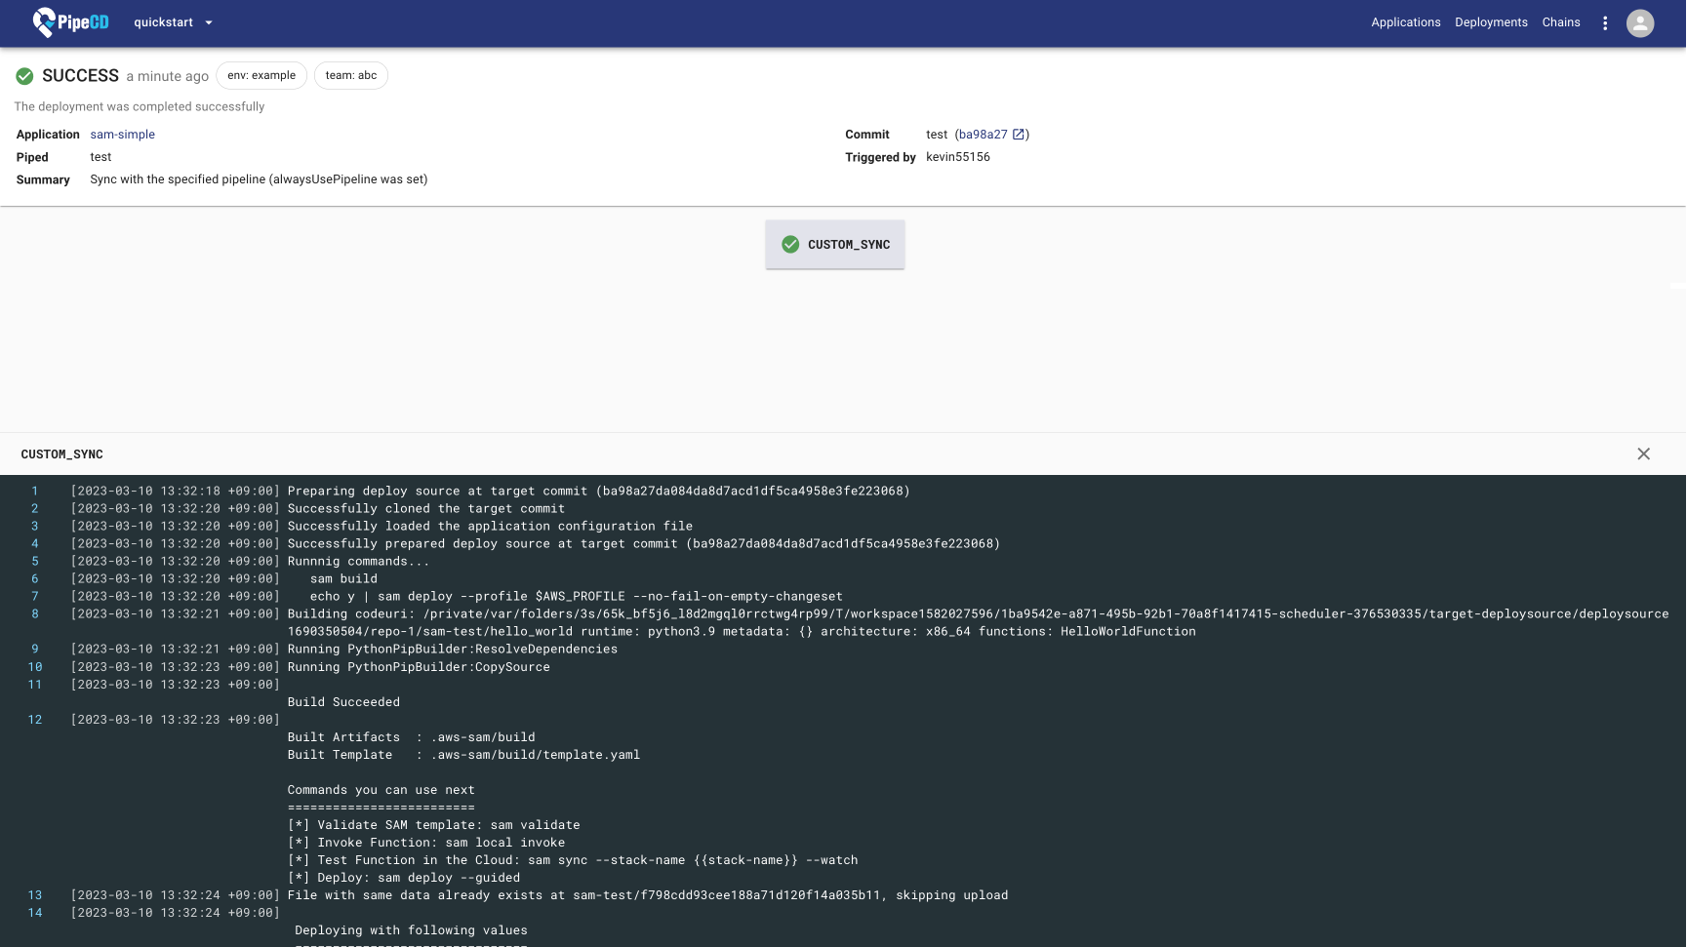1687x947 pixels.
Task: Click the CUSTOM_SYNC stage success checkmark
Action: (x=790, y=245)
